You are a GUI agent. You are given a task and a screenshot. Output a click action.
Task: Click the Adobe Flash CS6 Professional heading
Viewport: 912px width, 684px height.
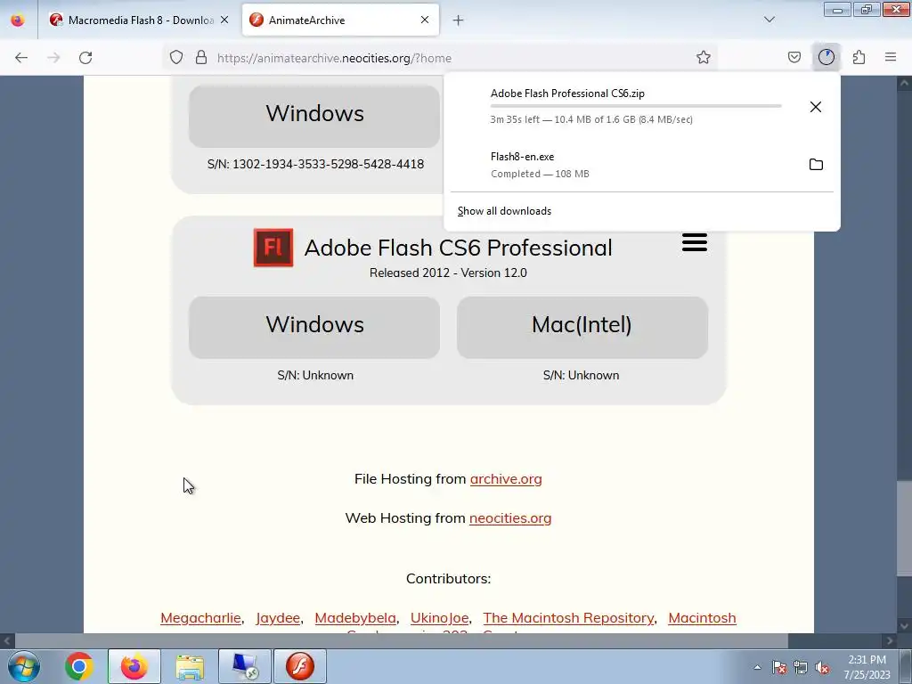(x=459, y=248)
